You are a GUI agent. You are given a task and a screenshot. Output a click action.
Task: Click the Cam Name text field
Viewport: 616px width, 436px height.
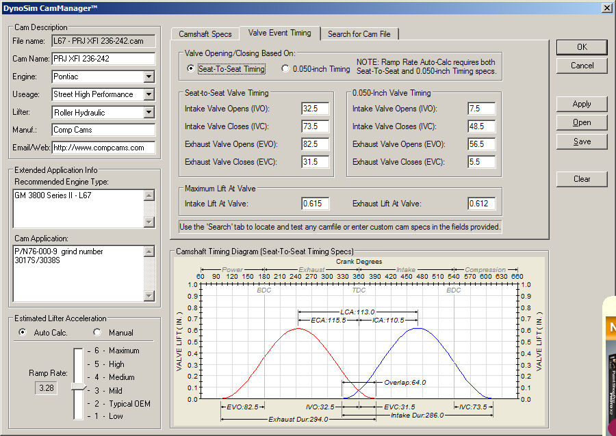[x=103, y=59]
